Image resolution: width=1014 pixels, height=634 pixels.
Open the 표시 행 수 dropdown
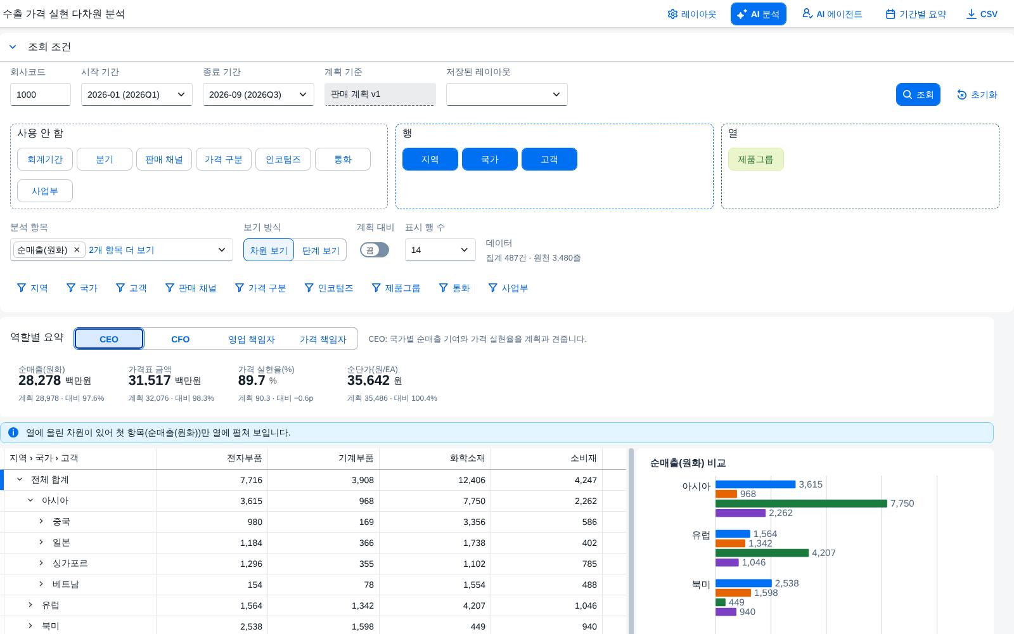[x=440, y=250]
